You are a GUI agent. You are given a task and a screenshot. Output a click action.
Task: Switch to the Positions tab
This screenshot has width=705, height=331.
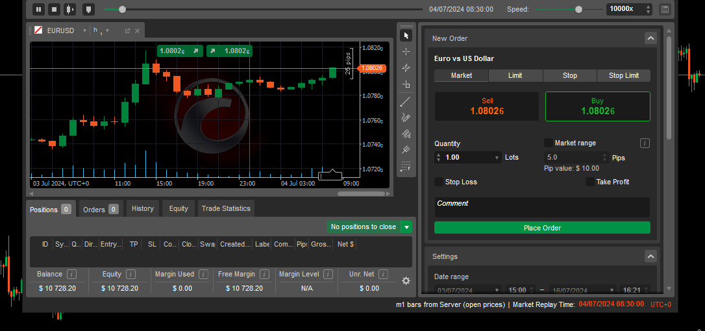pos(51,209)
